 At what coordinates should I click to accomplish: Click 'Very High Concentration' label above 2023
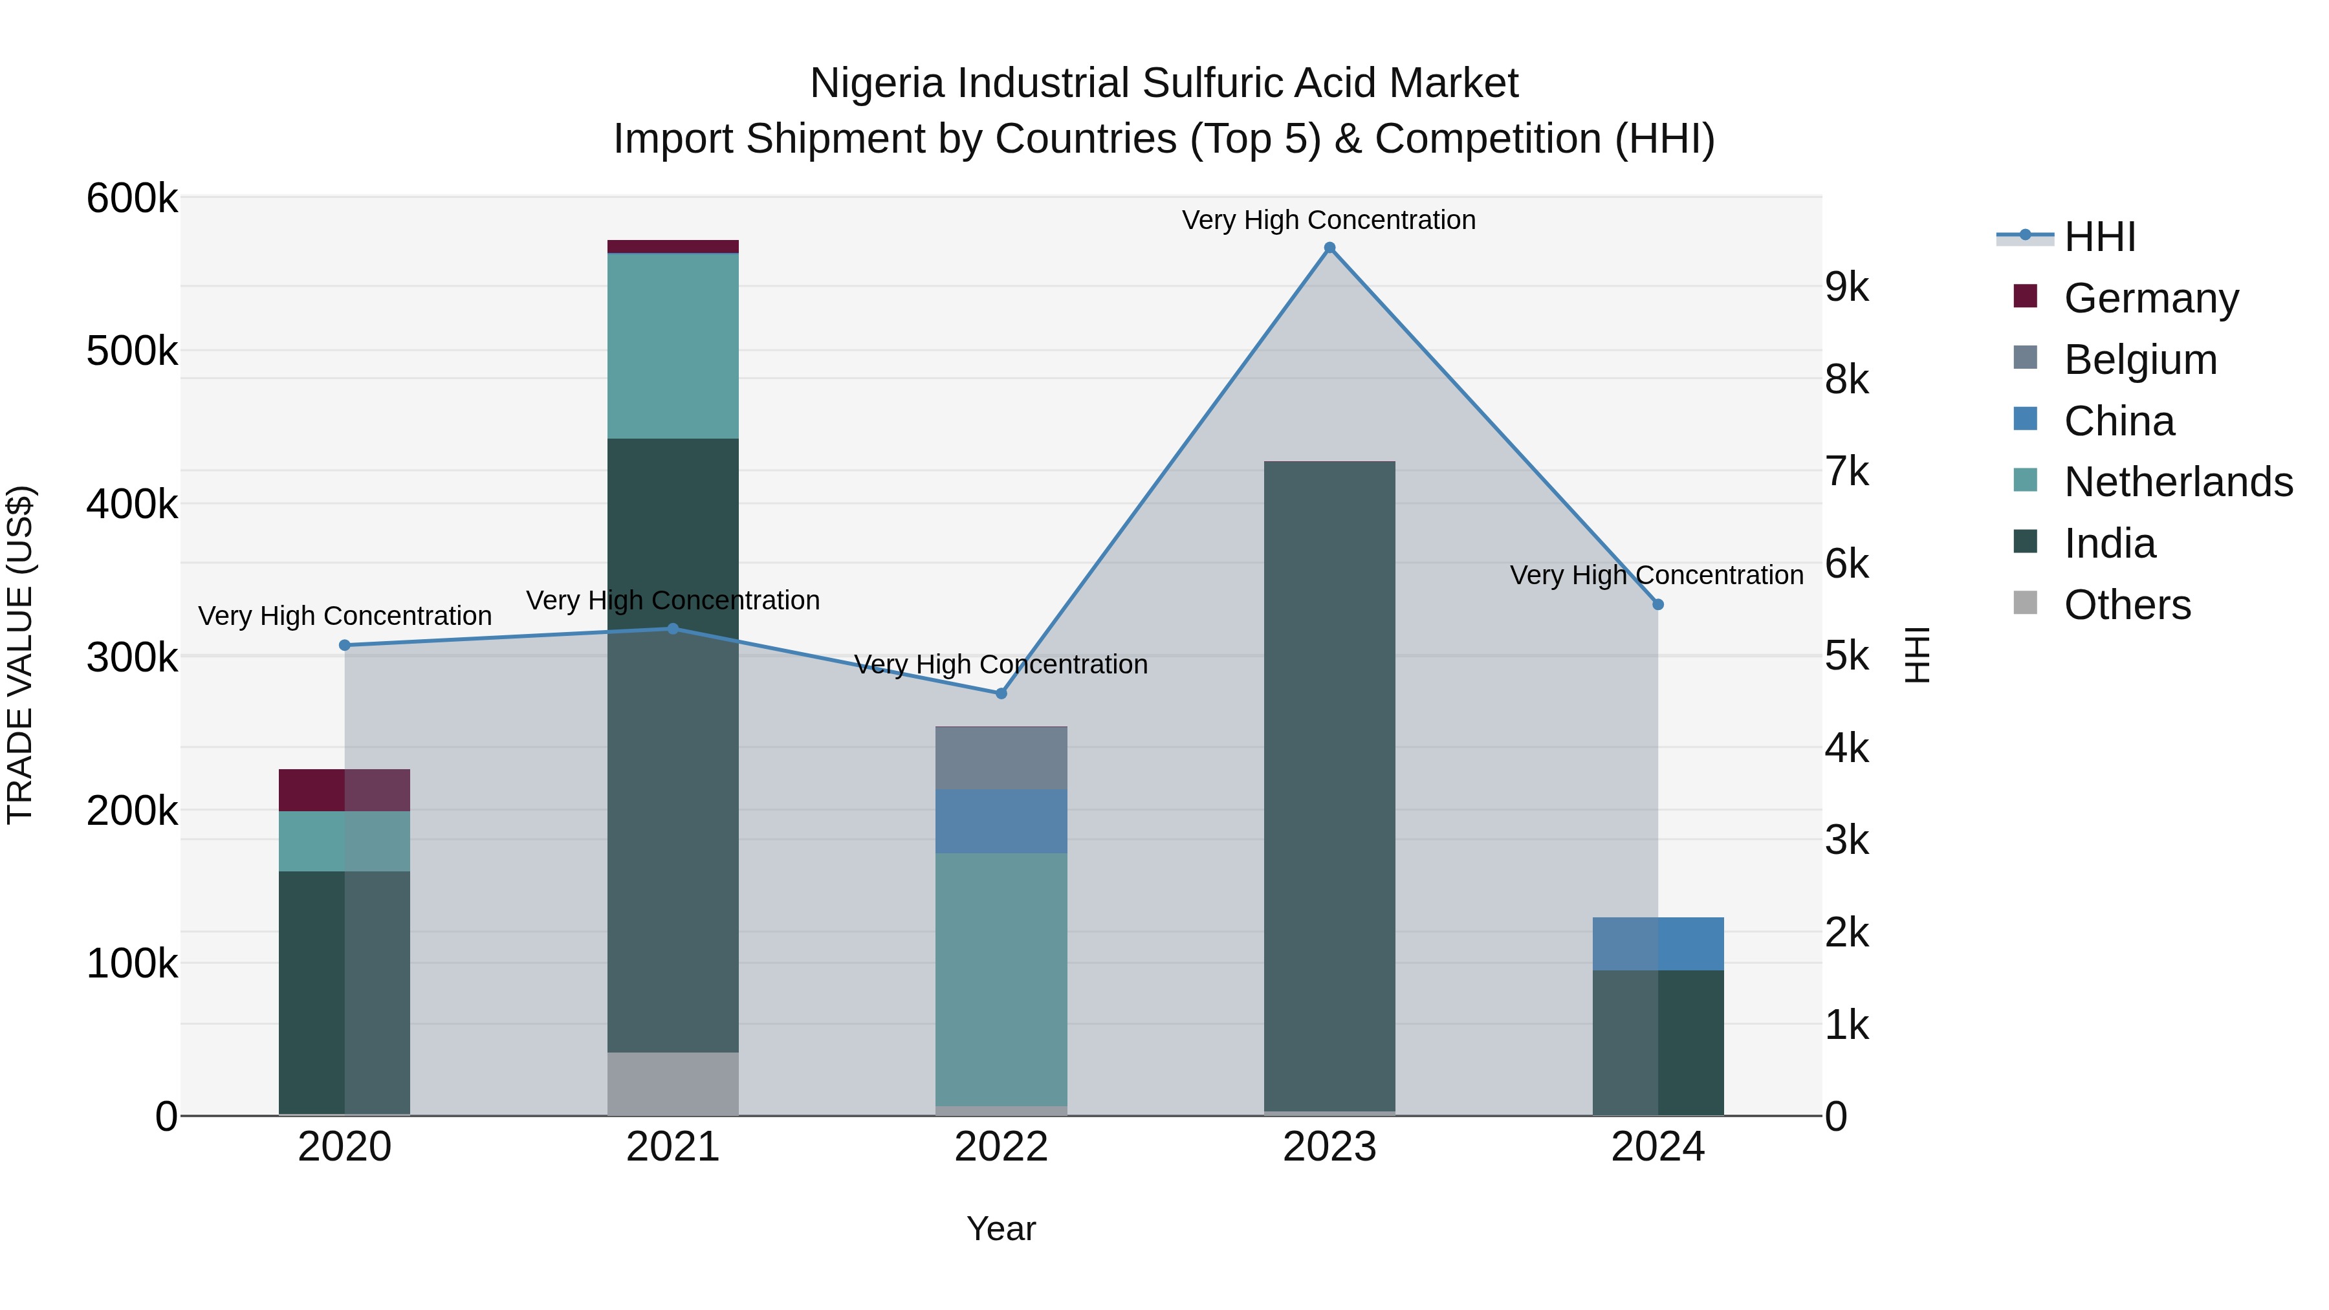(1329, 220)
